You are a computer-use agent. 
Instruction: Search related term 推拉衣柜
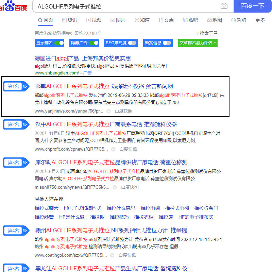(144, 217)
